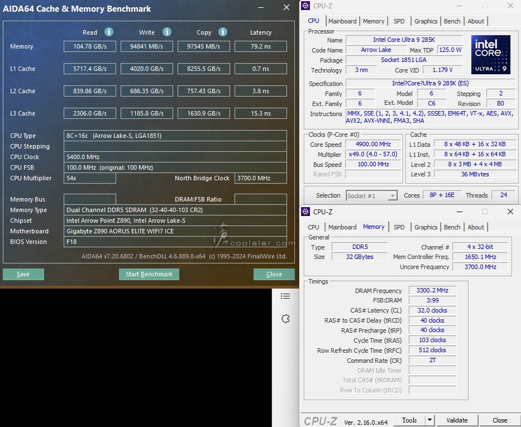This screenshot has height=427, width=521.
Task: Click the puzzle piece extensions icon
Action: click(x=285, y=319)
